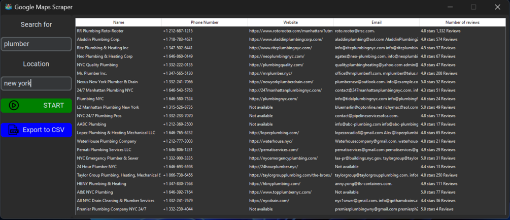Maximize the Google Maps Scraper window

[473, 7]
